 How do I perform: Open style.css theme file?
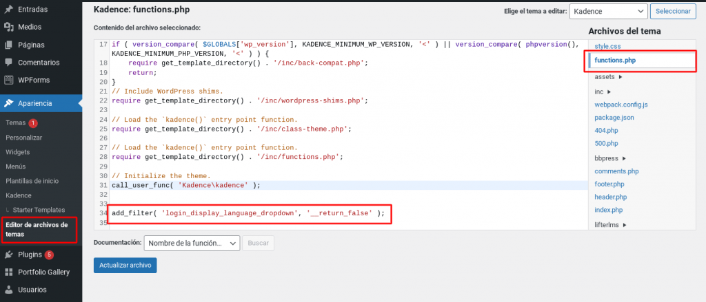608,46
